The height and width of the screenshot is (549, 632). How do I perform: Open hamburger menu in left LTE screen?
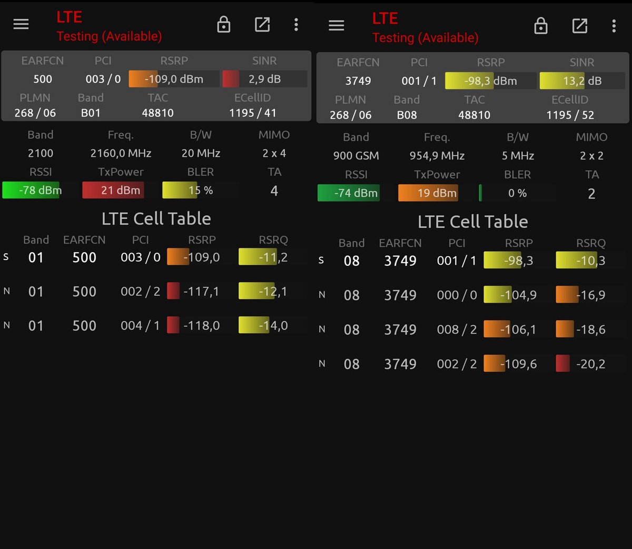click(21, 24)
